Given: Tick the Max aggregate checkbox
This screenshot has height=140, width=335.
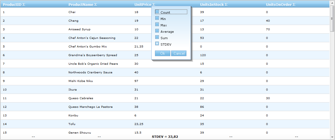Looking at the screenshot, I should tap(157, 25).
